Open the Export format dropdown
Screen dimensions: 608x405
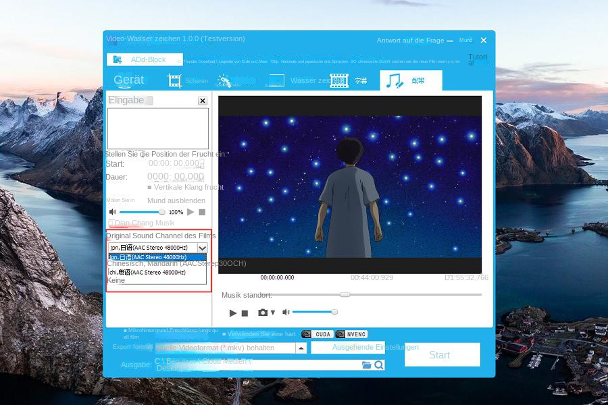click(x=301, y=348)
